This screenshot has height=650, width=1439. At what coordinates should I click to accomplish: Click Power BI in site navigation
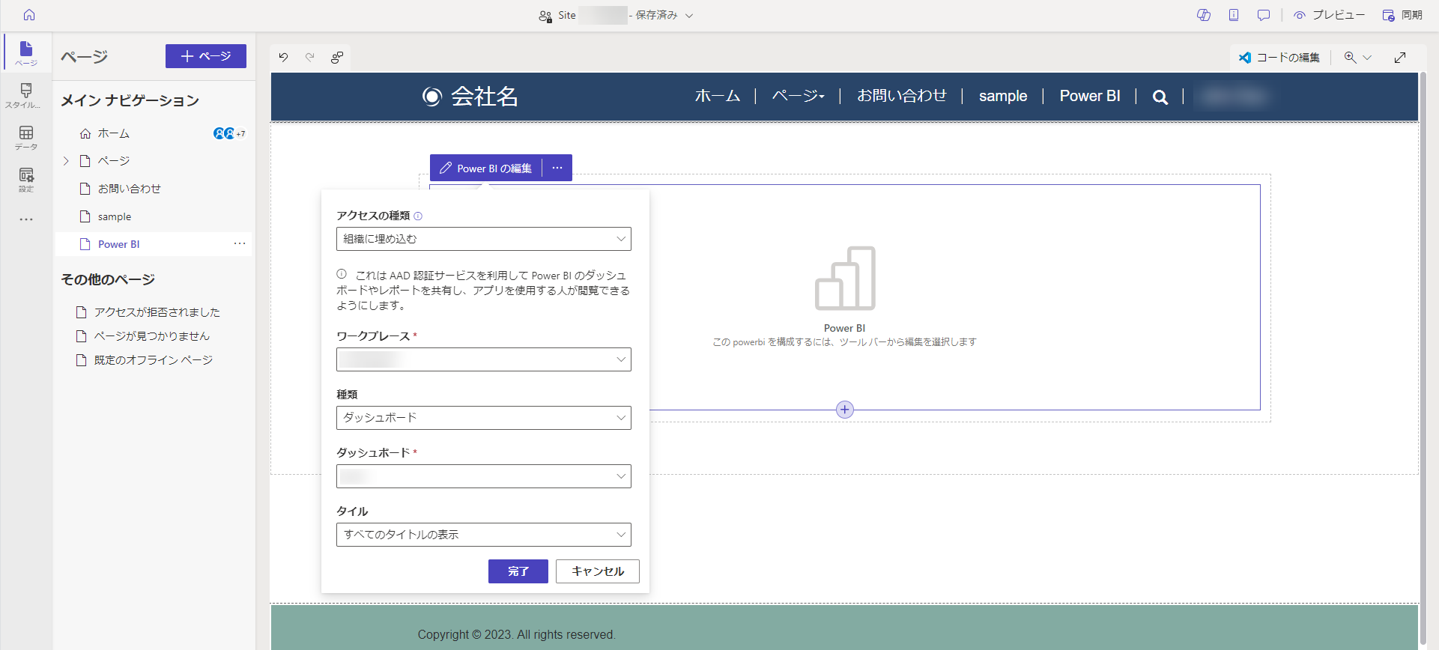pyautogui.click(x=1090, y=96)
